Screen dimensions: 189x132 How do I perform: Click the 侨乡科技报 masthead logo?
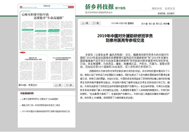click(x=99, y=7)
